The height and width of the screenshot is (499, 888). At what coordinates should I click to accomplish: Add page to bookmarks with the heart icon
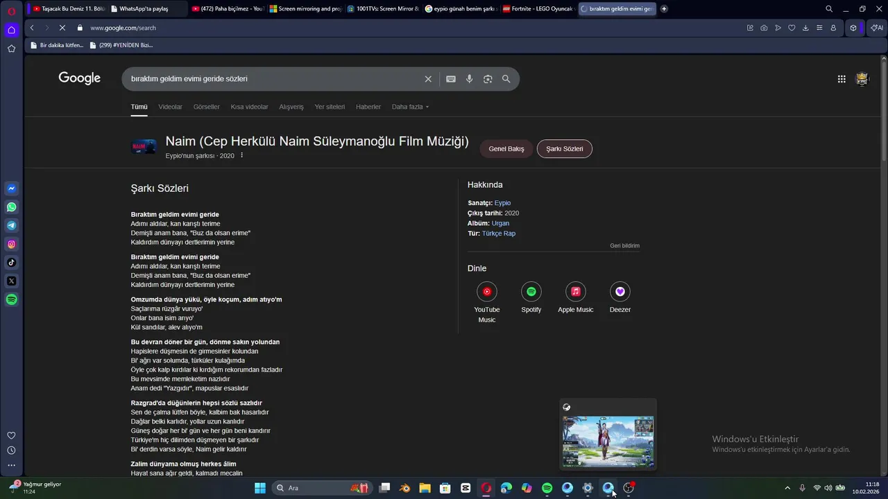[x=792, y=28]
